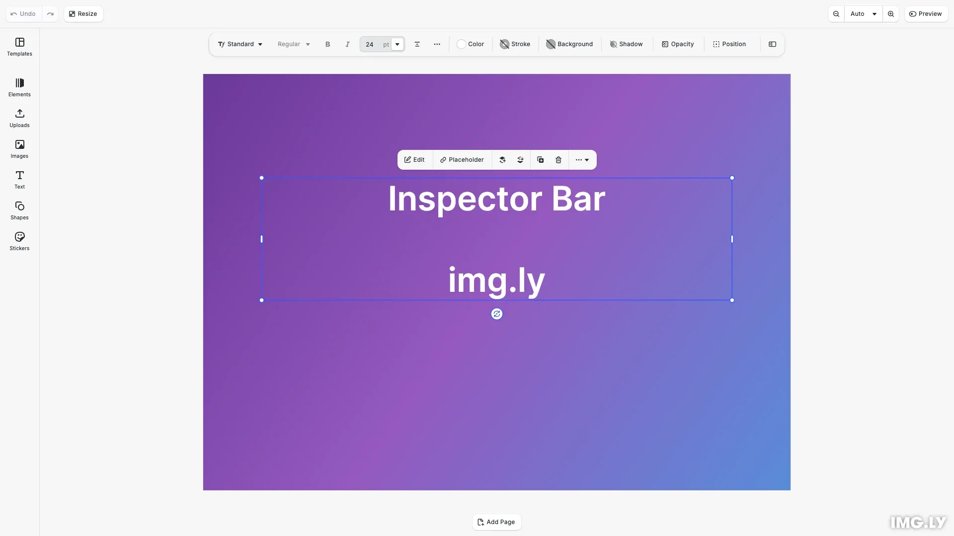The width and height of the screenshot is (954, 536).
Task: Open the Stickers panel
Action: pos(19,241)
